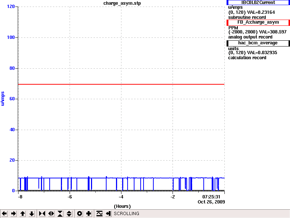290x218 pixels.
Task: Click the hac_bcm_average readout VAL=0.032935
Action: coord(262,53)
